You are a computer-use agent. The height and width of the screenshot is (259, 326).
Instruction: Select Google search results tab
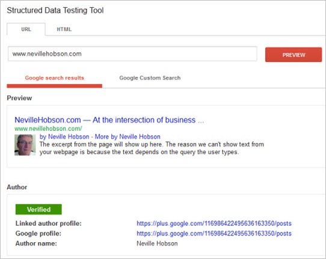55,78
